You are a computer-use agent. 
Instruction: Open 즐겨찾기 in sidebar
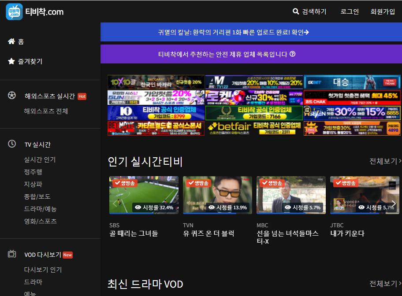[x=30, y=62]
